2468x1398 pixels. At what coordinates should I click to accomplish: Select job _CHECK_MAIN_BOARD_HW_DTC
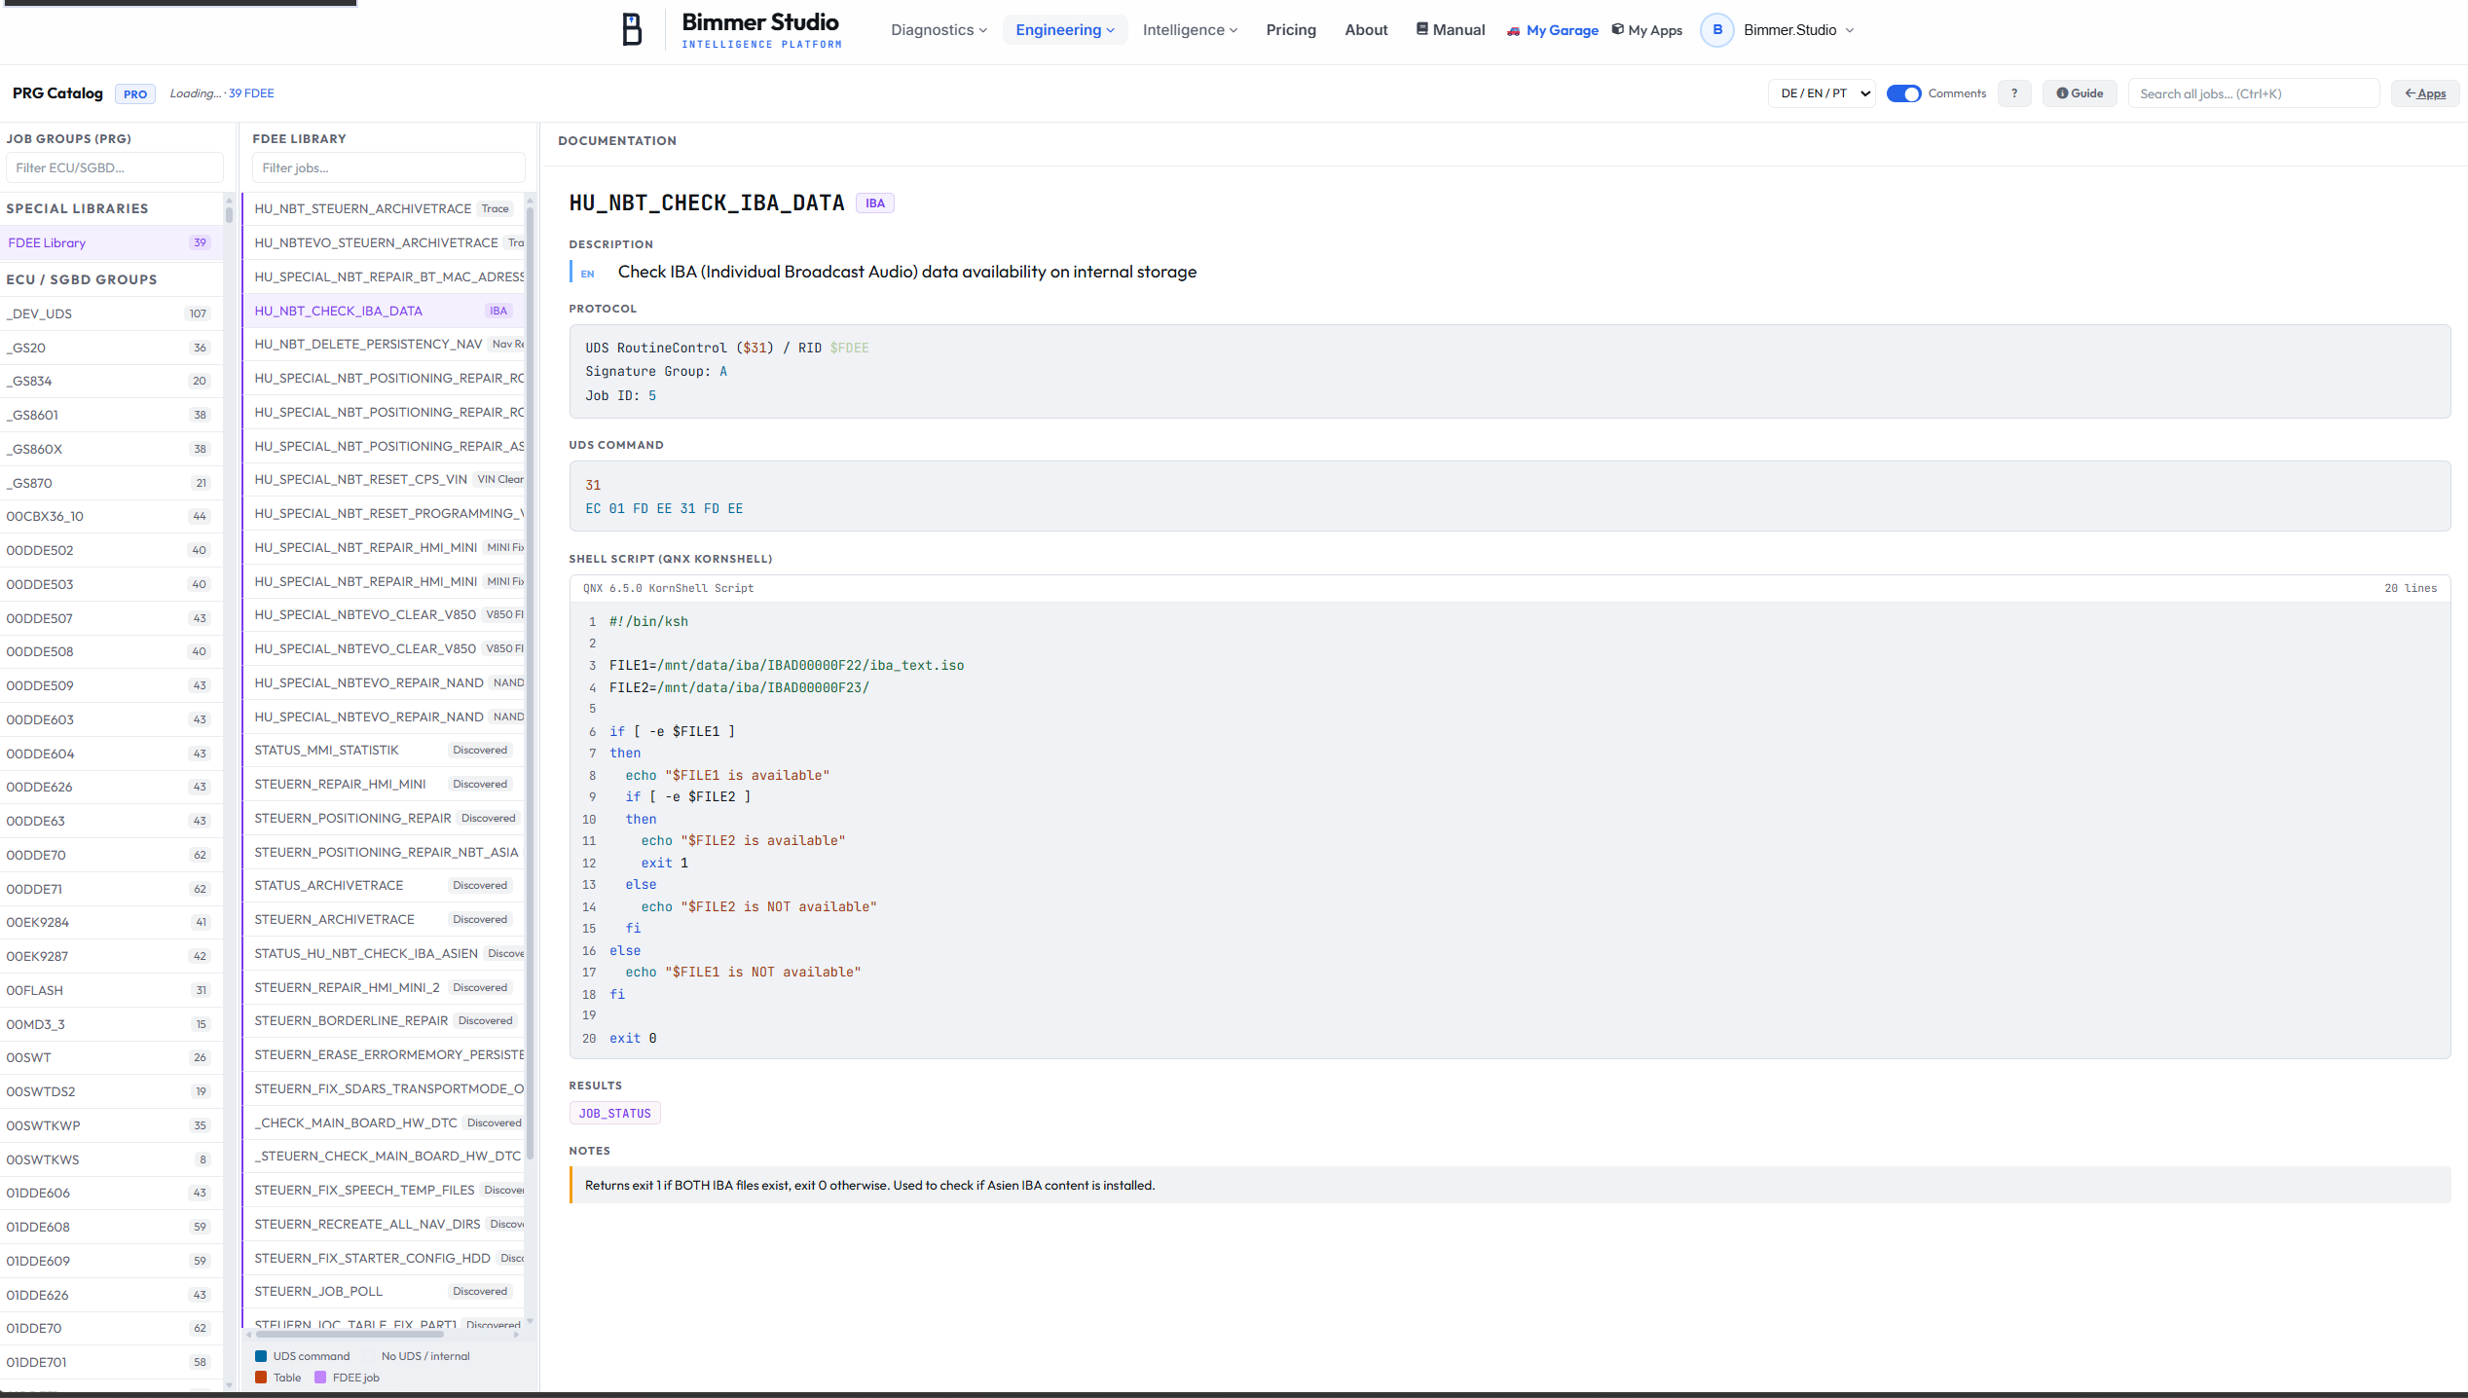(385, 1122)
